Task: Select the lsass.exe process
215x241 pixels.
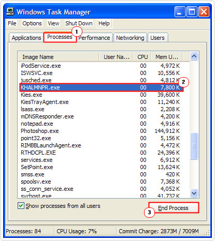Action: click(x=100, y=109)
